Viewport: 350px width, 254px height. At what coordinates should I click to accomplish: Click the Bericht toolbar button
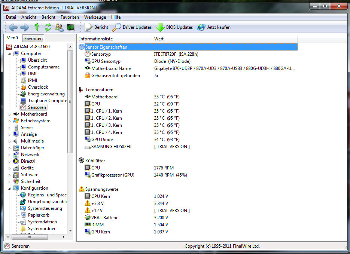96,27
